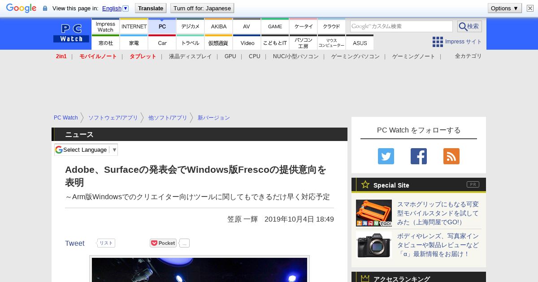Focus the Google custom search field

click(x=401, y=26)
